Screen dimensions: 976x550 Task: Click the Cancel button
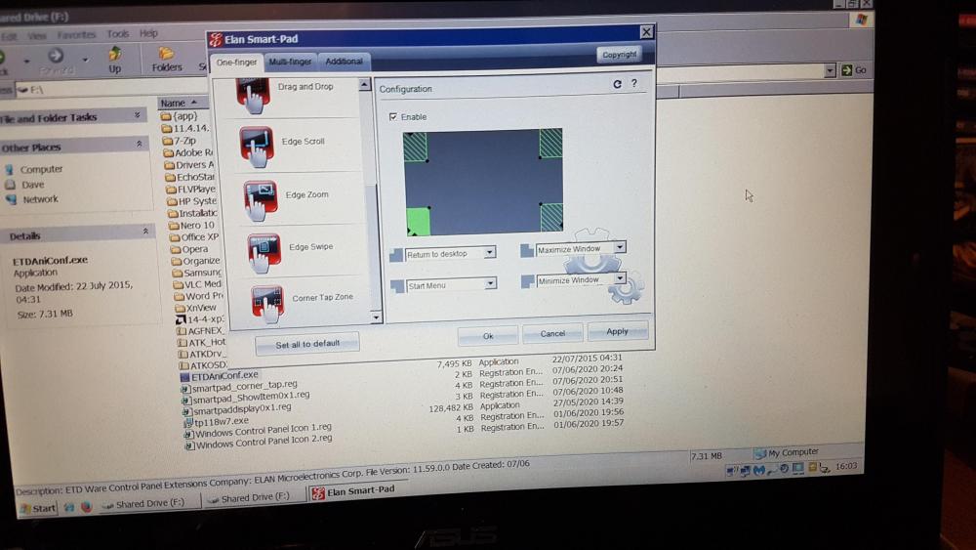tap(552, 333)
